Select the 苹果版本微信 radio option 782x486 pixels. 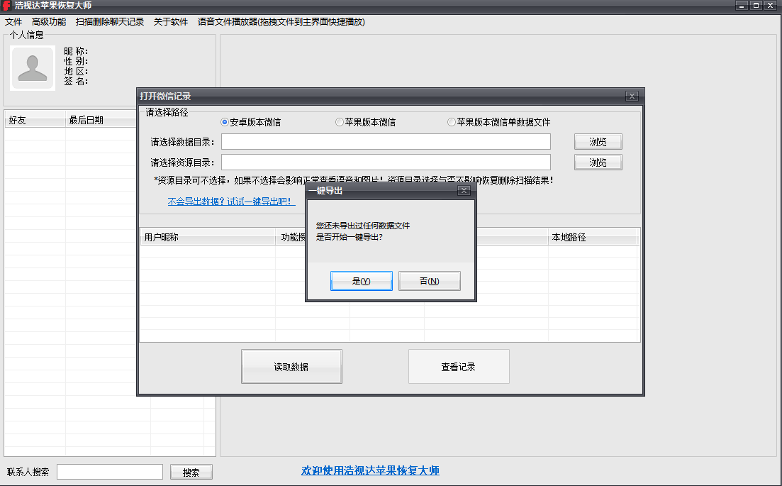click(x=366, y=122)
